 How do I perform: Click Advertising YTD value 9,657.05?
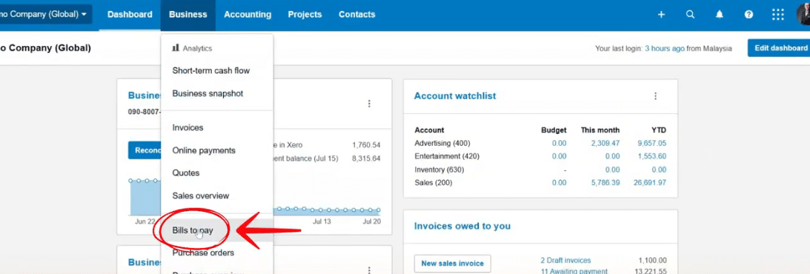coord(652,143)
